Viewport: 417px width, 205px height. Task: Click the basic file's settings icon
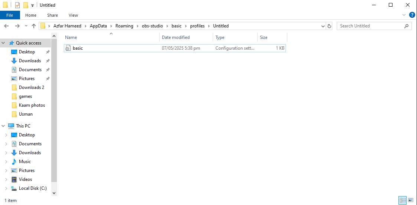tap(68, 48)
